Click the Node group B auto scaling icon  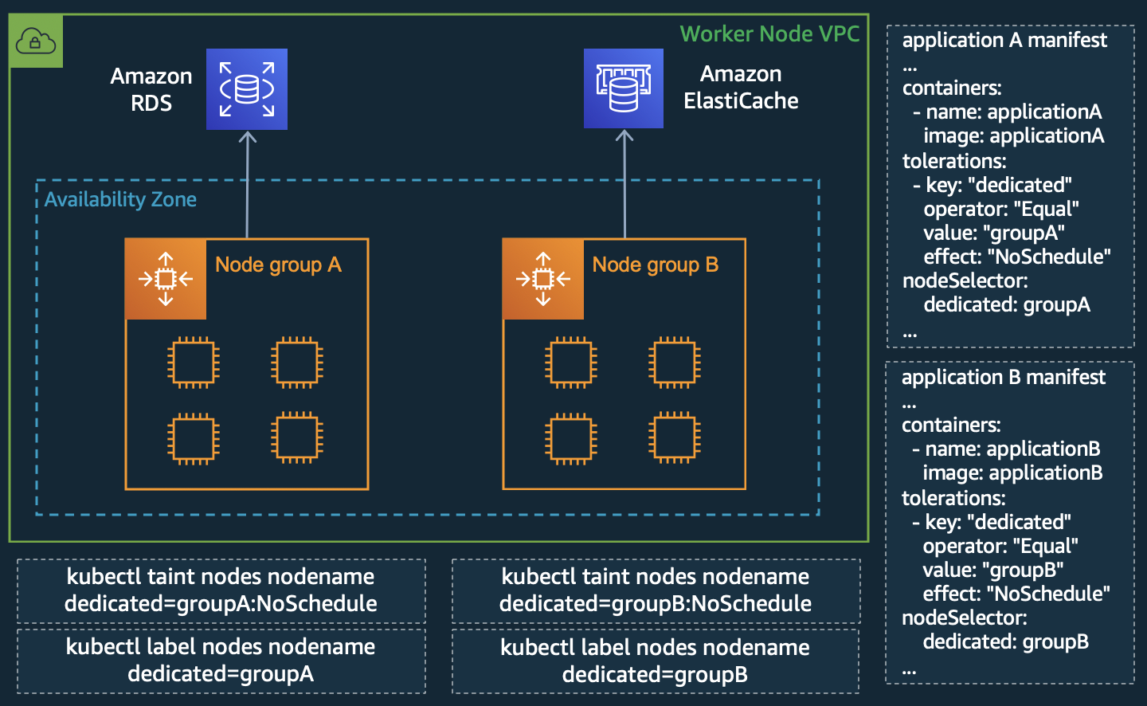coord(543,279)
